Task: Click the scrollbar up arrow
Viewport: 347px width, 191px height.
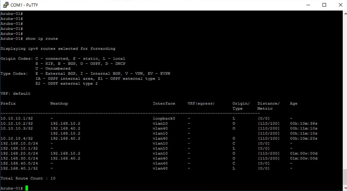Action: point(345,13)
